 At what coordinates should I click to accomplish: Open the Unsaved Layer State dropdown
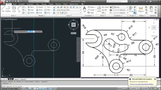pos(69,10)
